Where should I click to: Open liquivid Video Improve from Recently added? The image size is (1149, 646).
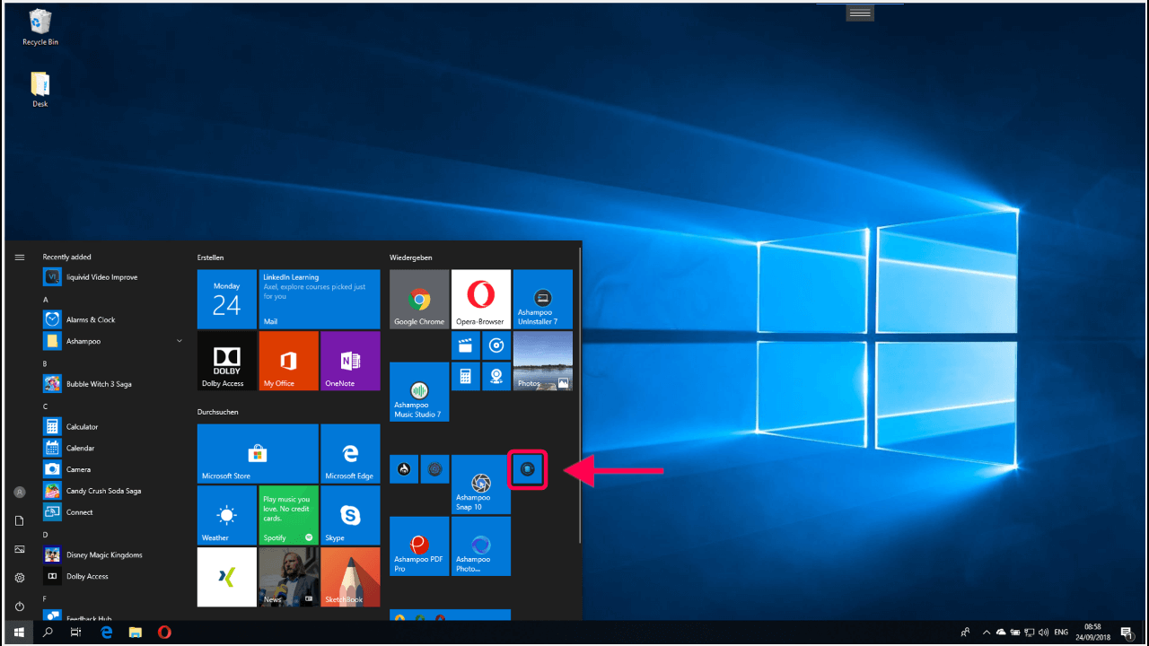pyautogui.click(x=113, y=277)
